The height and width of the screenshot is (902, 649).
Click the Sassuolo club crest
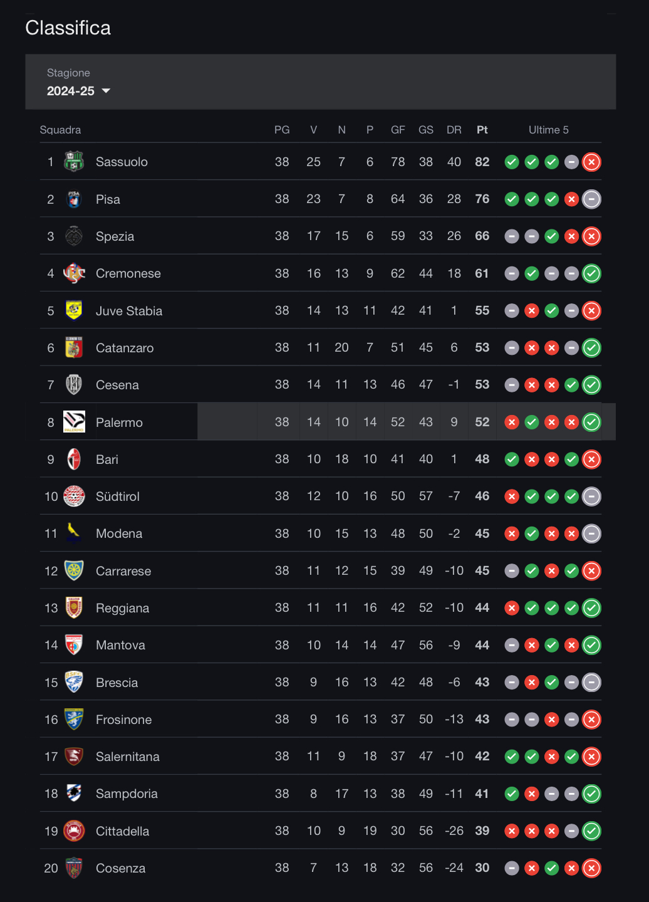click(x=74, y=162)
